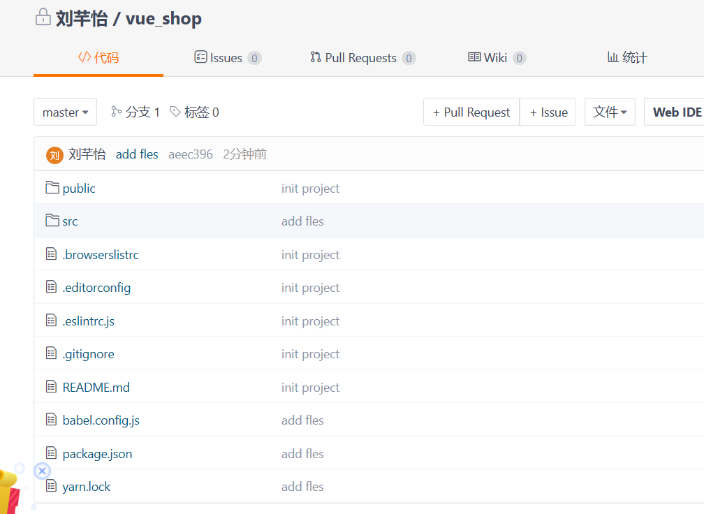Viewport: 704px width, 514px height.
Task: Click the src folder icon
Action: coord(52,220)
